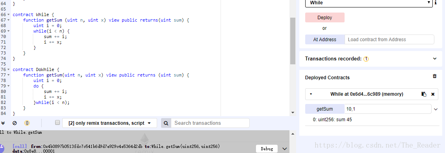
Task: Click the Debug button on the call log
Action: coord(267,149)
